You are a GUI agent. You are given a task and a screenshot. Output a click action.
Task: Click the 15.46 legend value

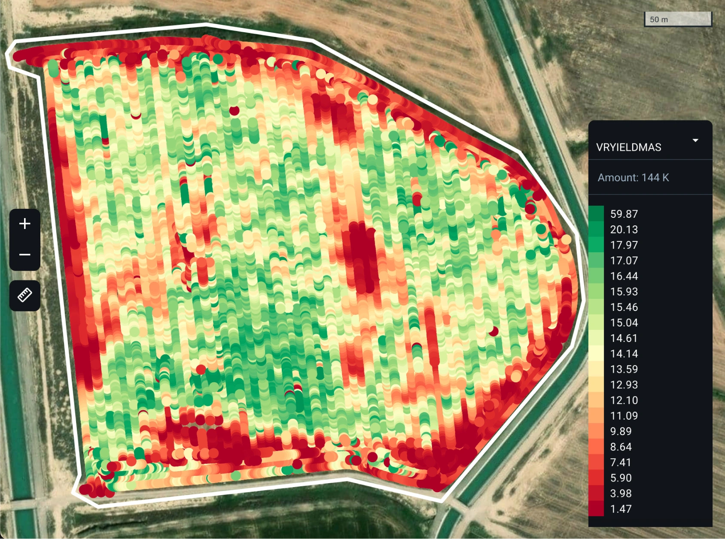(624, 308)
